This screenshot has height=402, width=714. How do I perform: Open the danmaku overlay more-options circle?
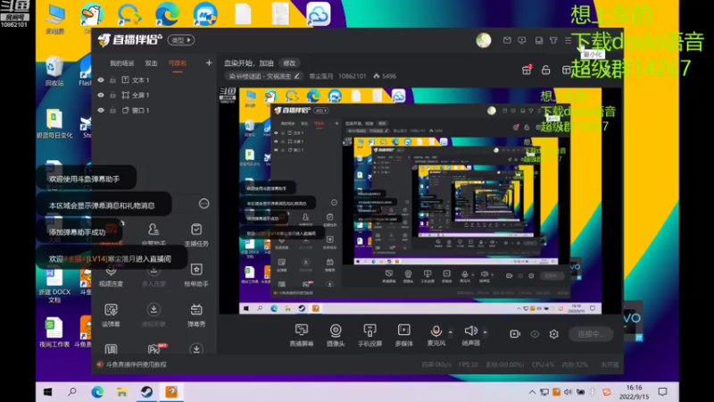click(x=204, y=204)
